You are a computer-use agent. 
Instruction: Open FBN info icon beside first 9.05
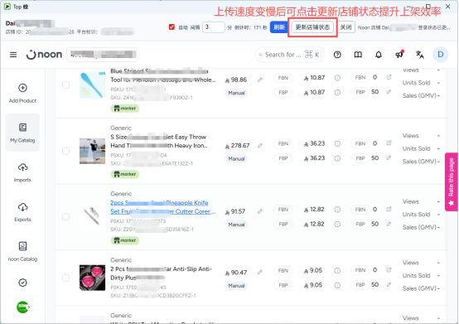click(x=337, y=271)
